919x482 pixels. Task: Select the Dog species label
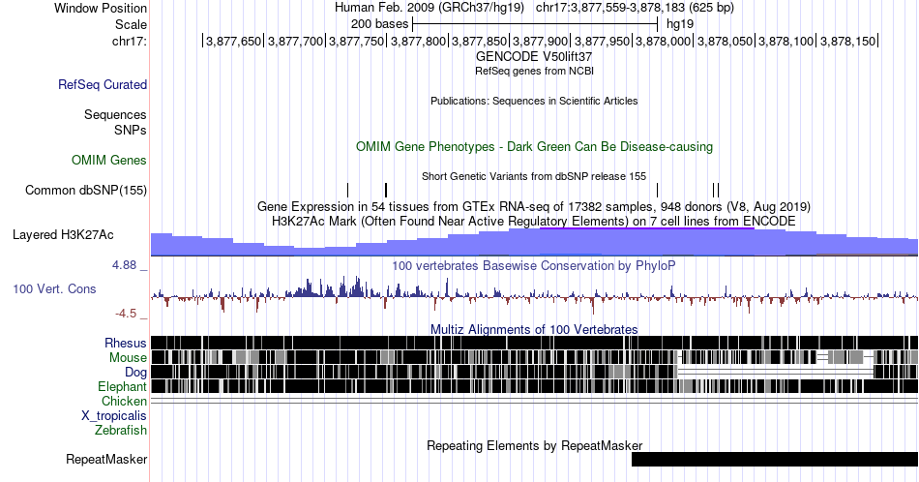136,372
